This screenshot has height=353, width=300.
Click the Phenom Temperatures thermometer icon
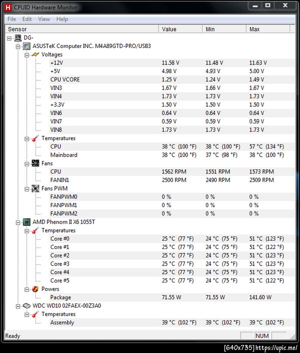35,230
